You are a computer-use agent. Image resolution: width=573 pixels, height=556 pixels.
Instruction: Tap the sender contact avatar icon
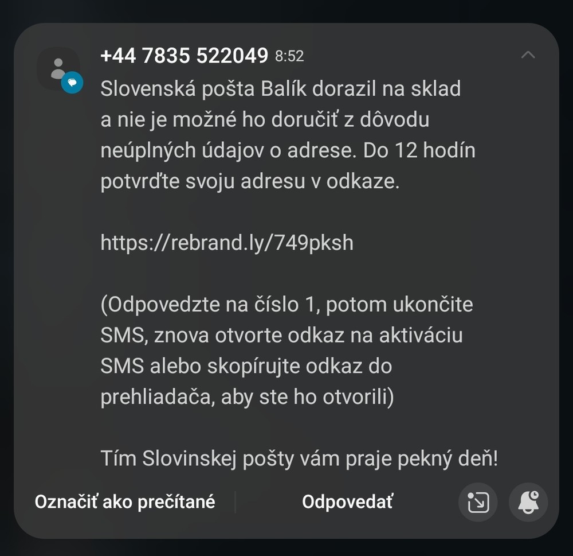coord(57,68)
